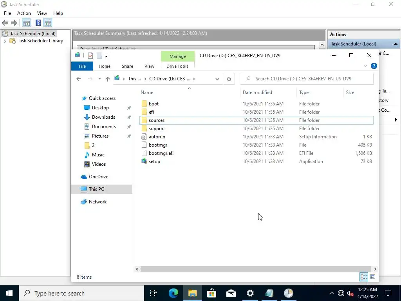The width and height of the screenshot is (401, 301).
Task: Click the show/hide console tree toolbar icon
Action: pos(26,23)
